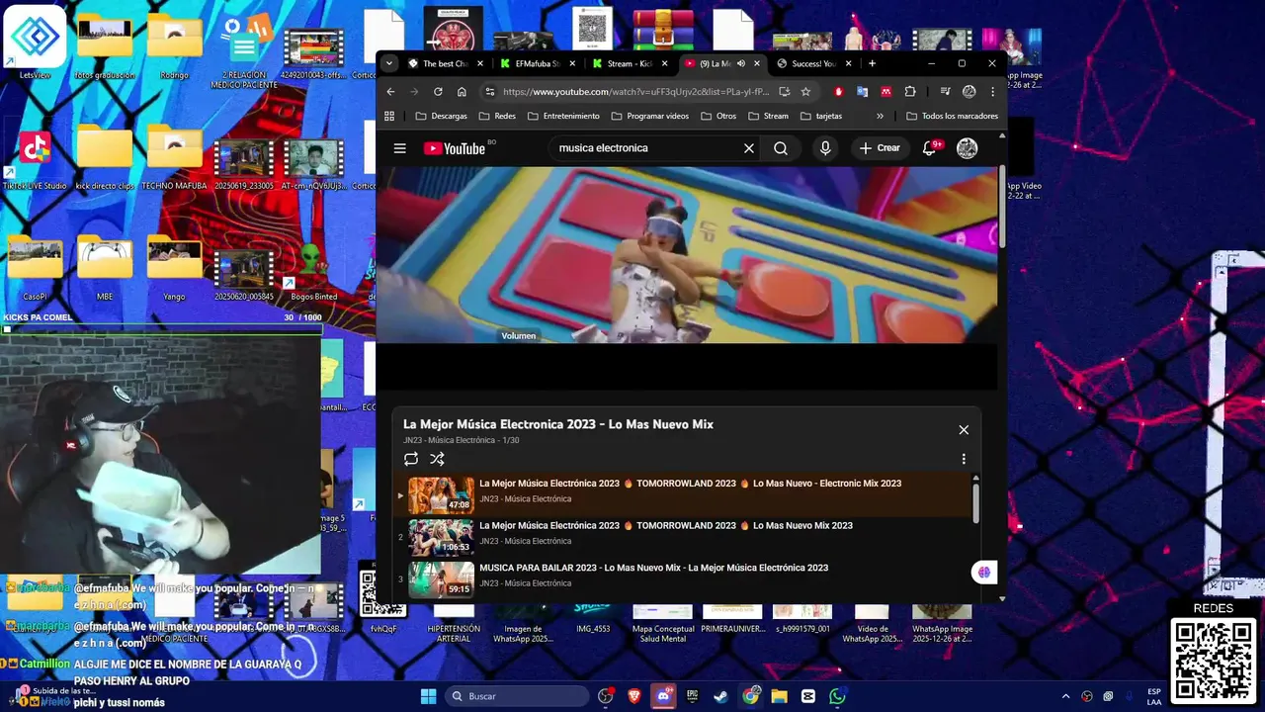Click the Crear button on YouTube
This screenshot has height=712, width=1265.
(x=880, y=148)
